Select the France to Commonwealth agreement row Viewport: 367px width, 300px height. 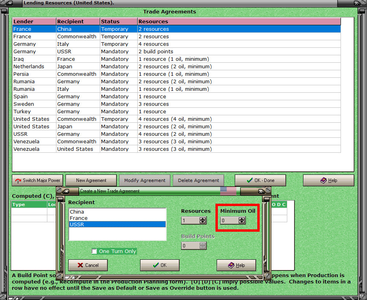pyautogui.click(x=176, y=37)
